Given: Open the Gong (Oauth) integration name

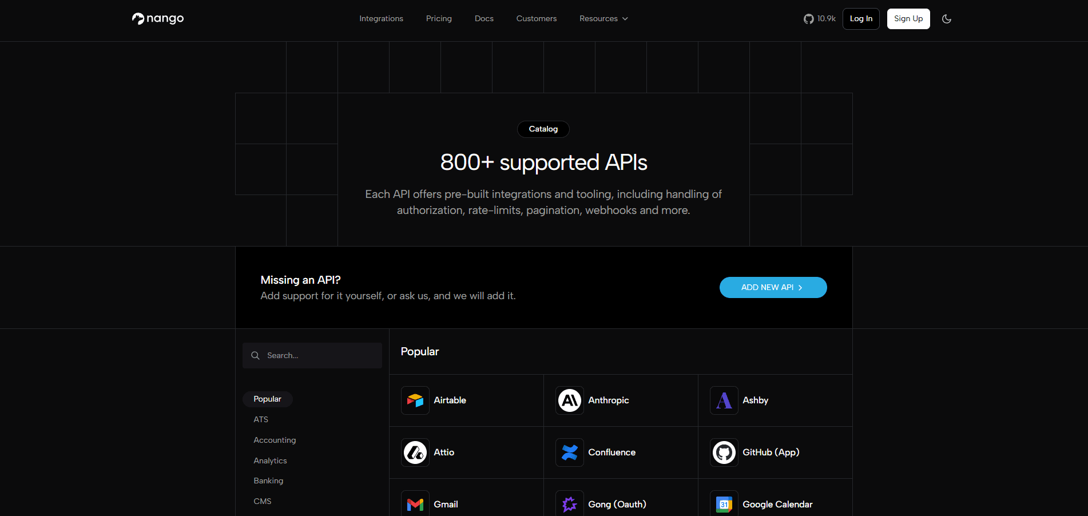Looking at the screenshot, I should [x=617, y=505].
